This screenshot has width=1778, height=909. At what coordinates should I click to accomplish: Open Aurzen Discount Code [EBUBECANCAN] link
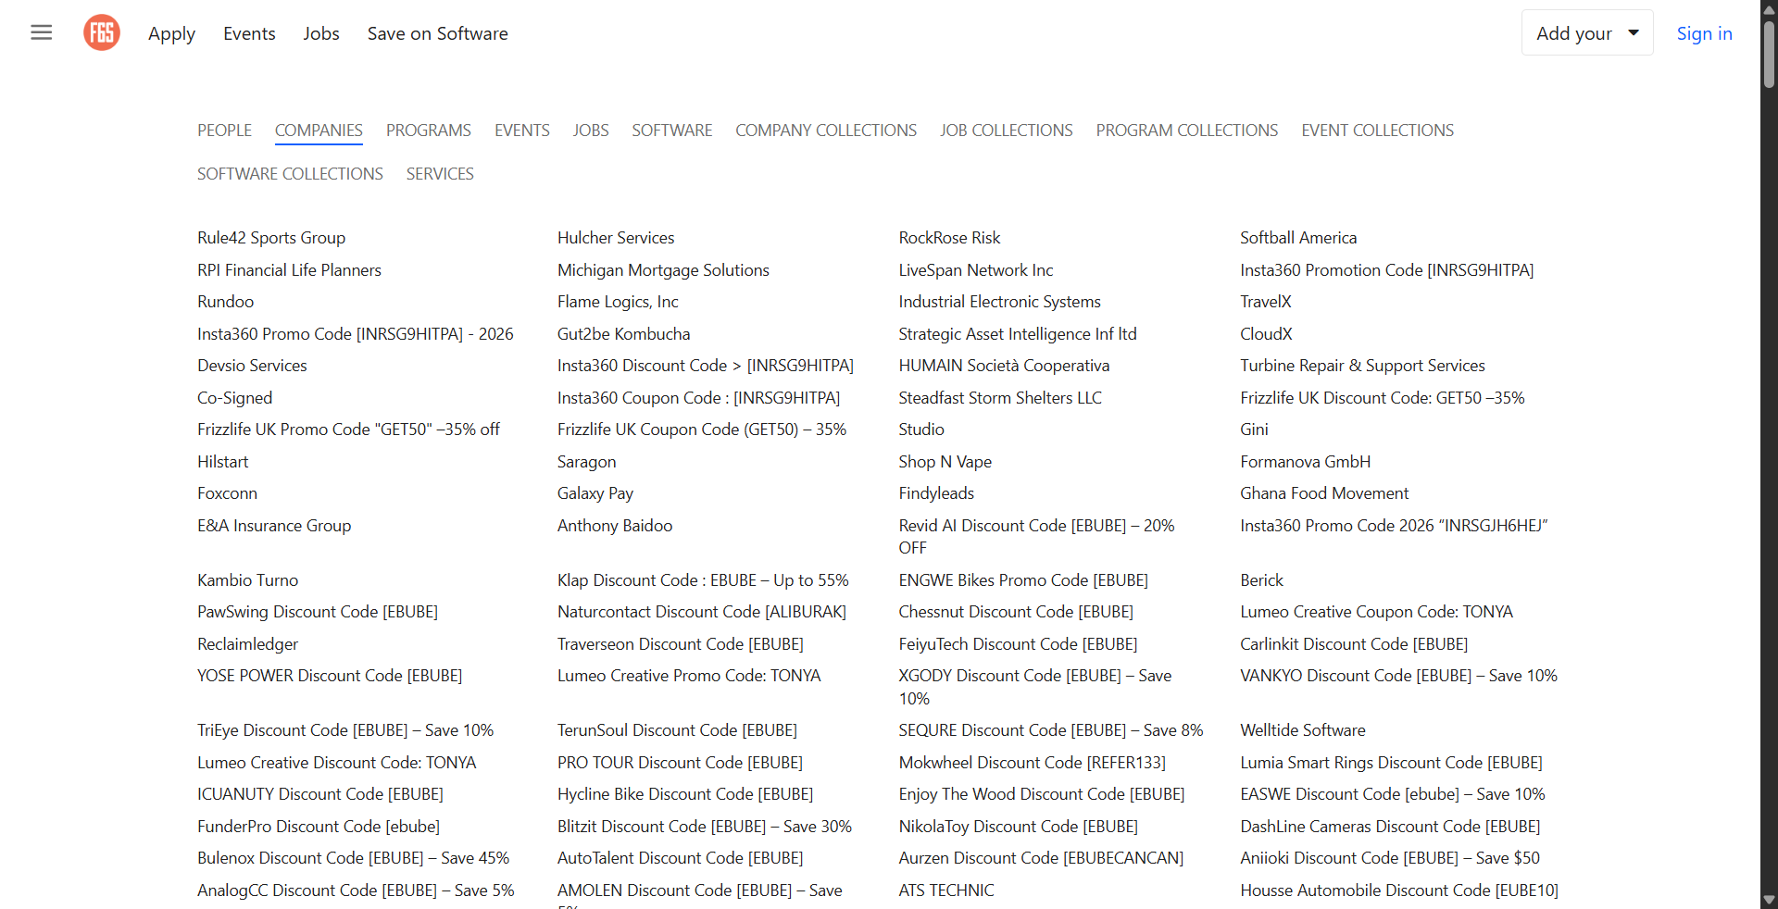point(1041,858)
